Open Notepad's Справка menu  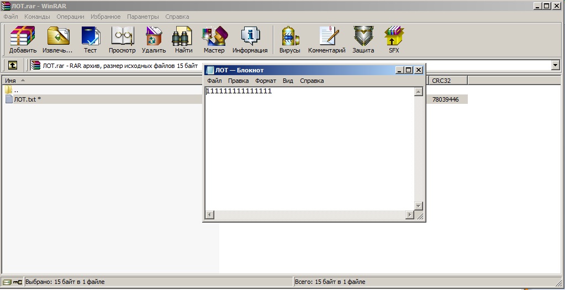point(311,81)
